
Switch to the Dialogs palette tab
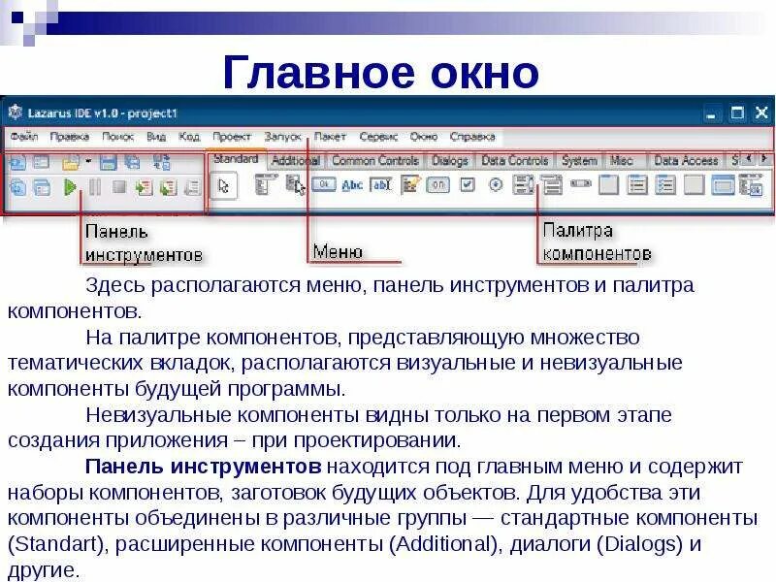coord(450,159)
